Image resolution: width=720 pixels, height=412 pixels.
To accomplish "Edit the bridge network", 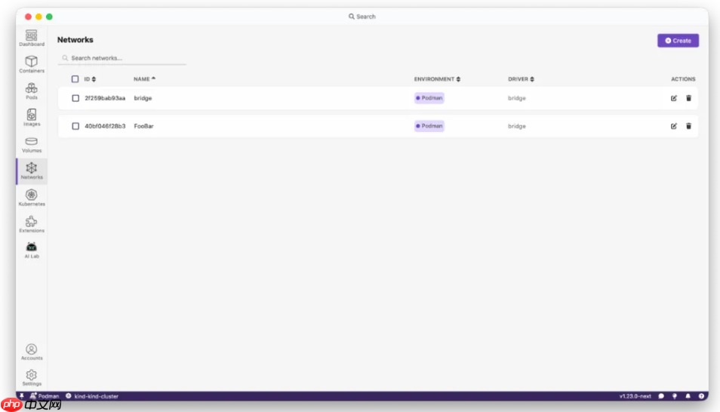I will pyautogui.click(x=674, y=98).
